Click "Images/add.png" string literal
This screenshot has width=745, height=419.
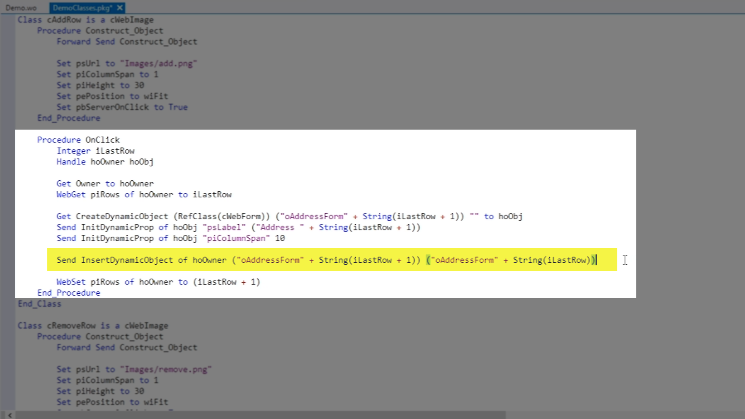tap(158, 64)
